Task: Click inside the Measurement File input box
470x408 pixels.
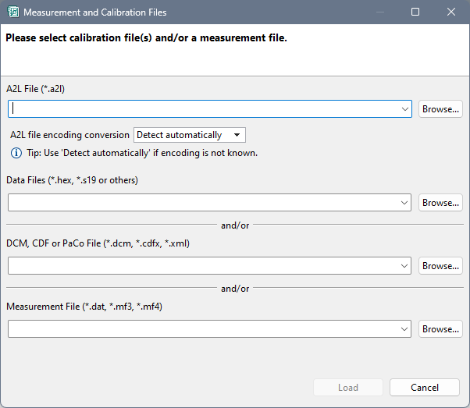Action: 203,329
